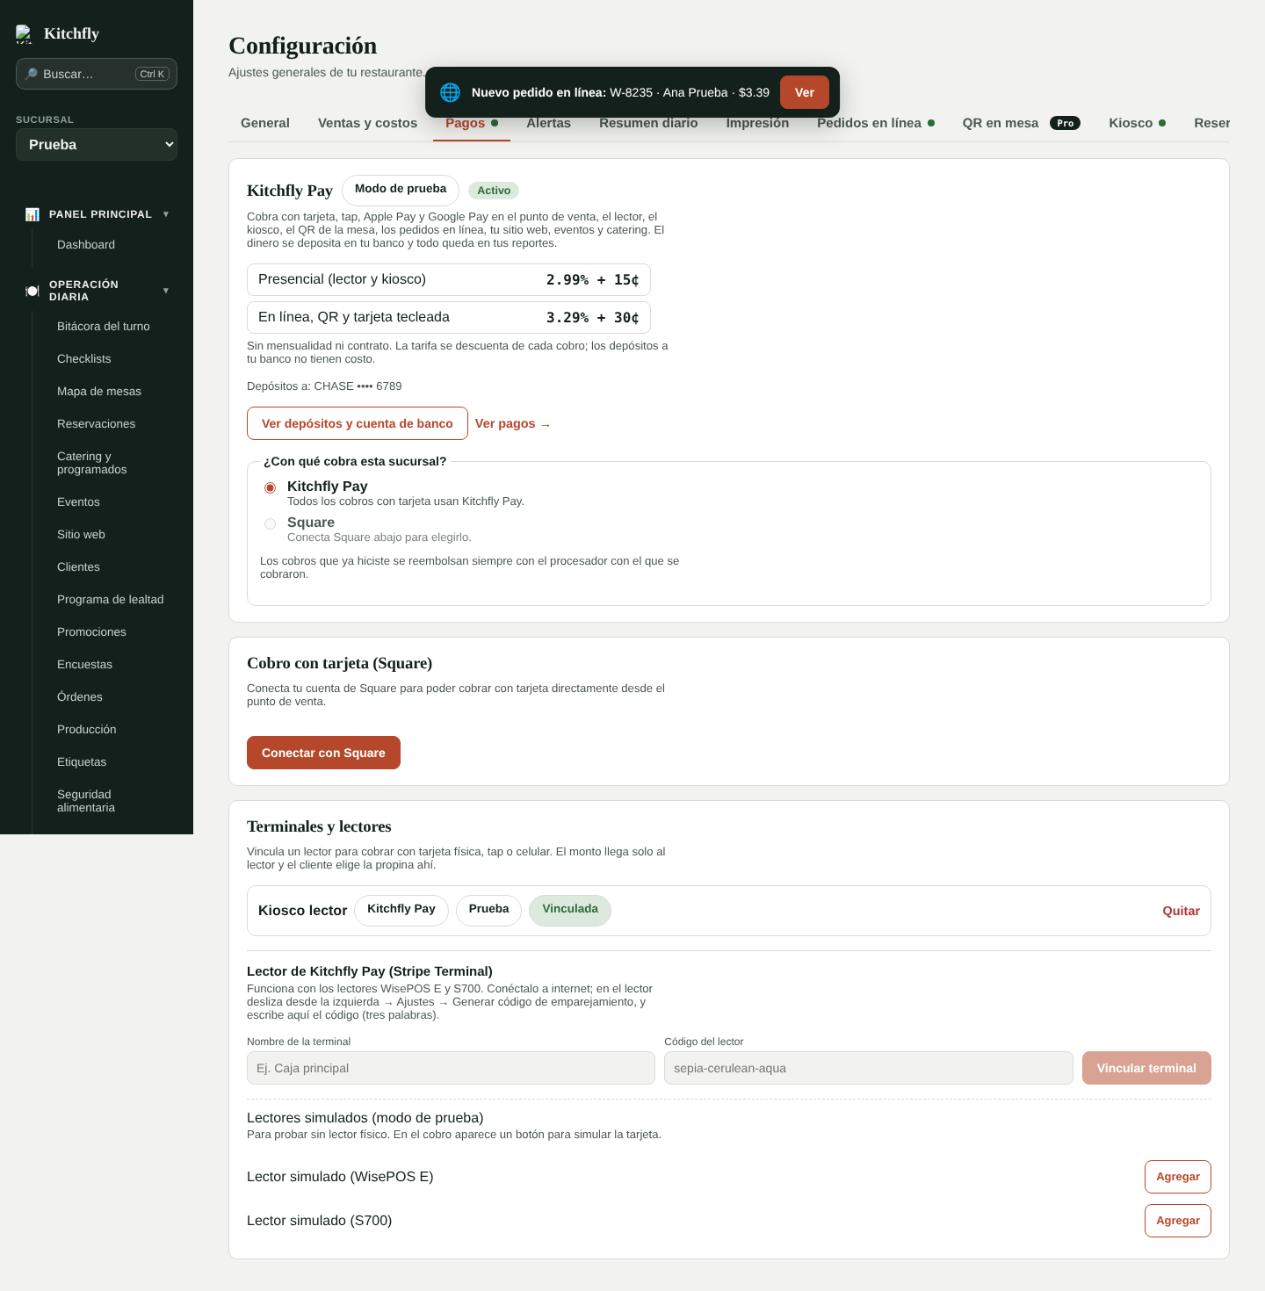The height and width of the screenshot is (1291, 1265).
Task: Collapse the Operación Diaria section
Action: tap(166, 291)
